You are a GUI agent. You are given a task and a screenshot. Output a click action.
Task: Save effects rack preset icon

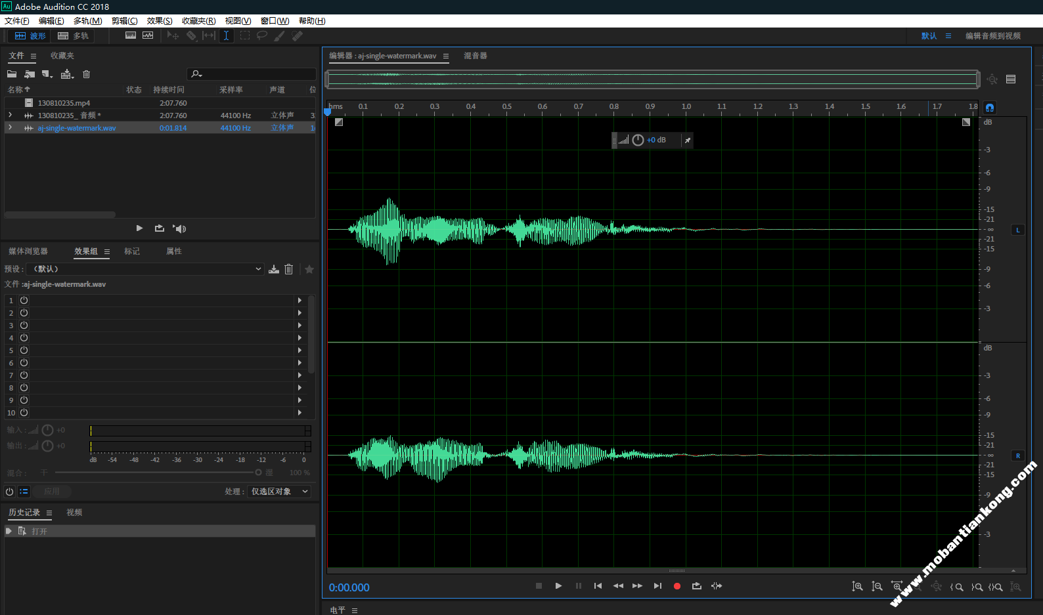click(274, 269)
